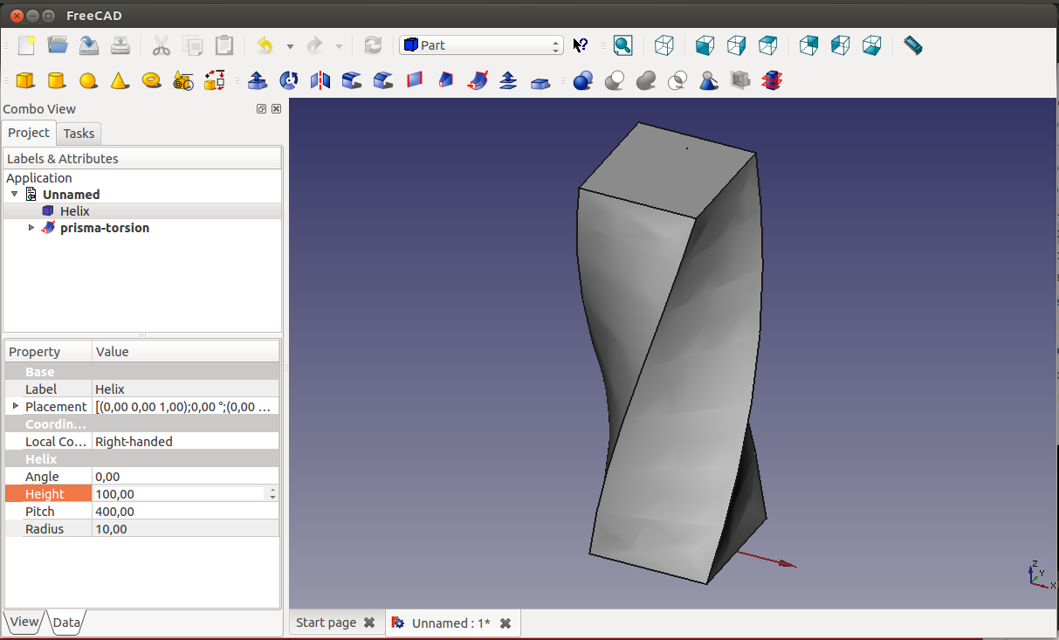Viewport: 1059px width, 640px height.
Task: Insert a Cylinder primitive
Action: pos(56,81)
